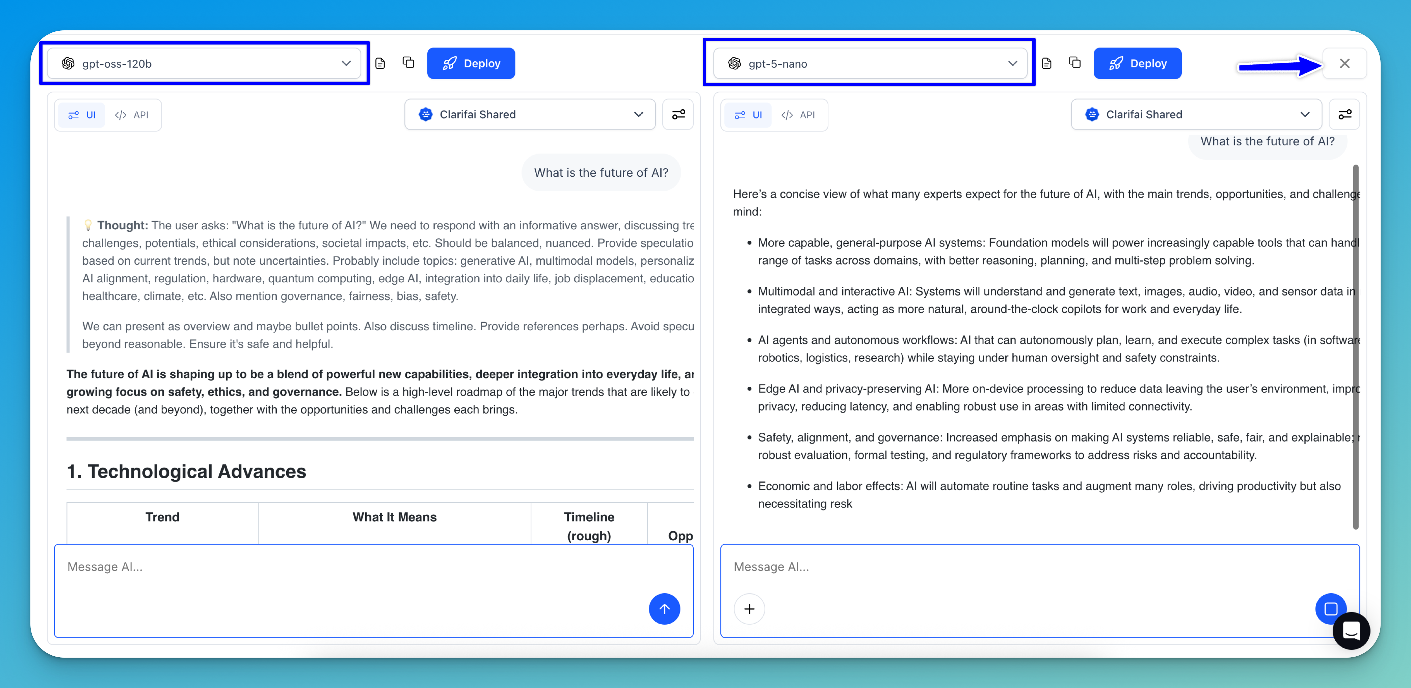Switch to UI tab in right panel
Screen dimensions: 1411x688
pos(748,115)
